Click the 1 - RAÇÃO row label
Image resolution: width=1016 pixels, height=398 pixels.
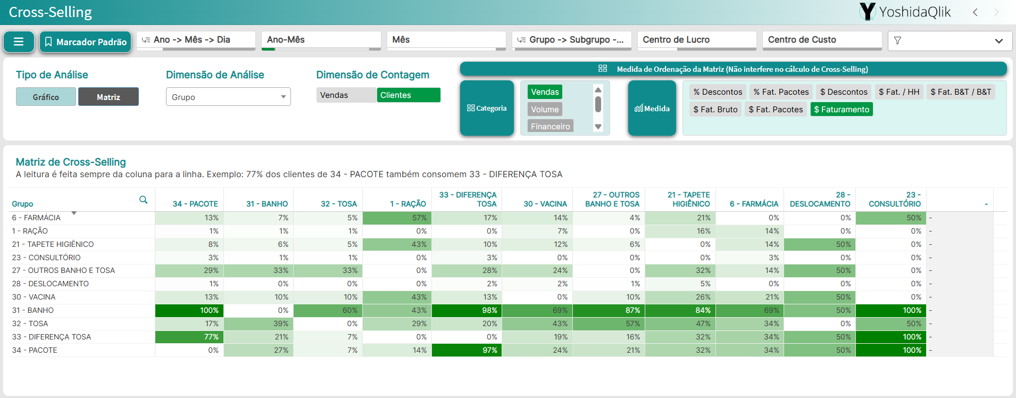(x=30, y=231)
